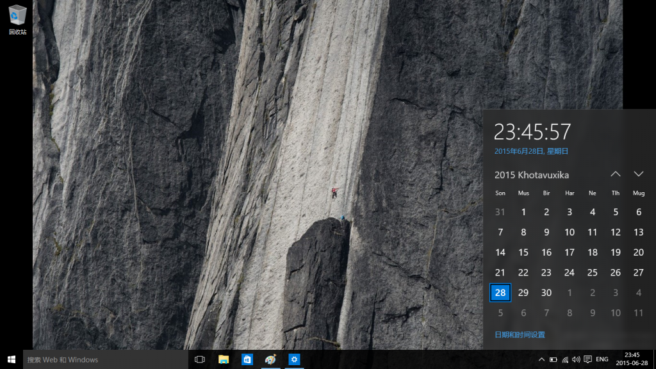The width and height of the screenshot is (656, 369).
Task: Select calendar date 20
Action: click(639, 252)
